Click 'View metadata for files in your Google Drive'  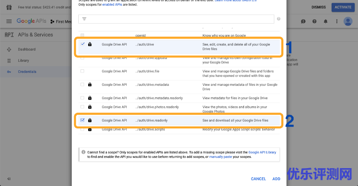click(235, 98)
